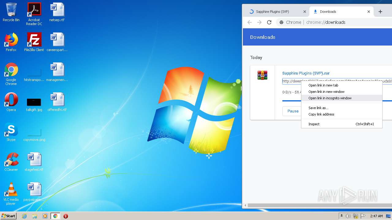Open Sapphire Plugins (SVP).rar link
Screen dimensions: 392x220
306,73
